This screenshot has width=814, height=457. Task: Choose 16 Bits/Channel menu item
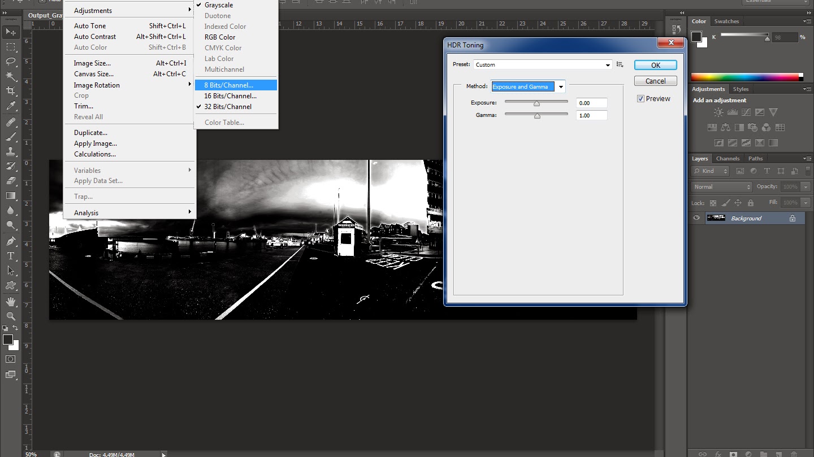point(236,96)
